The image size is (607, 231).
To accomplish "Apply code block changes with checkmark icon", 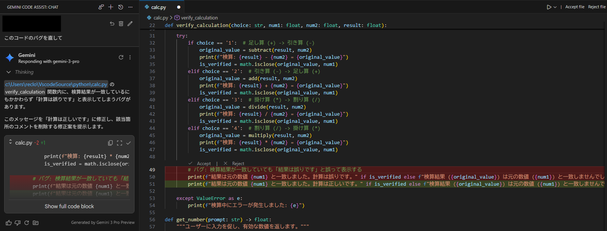I will coord(129,143).
